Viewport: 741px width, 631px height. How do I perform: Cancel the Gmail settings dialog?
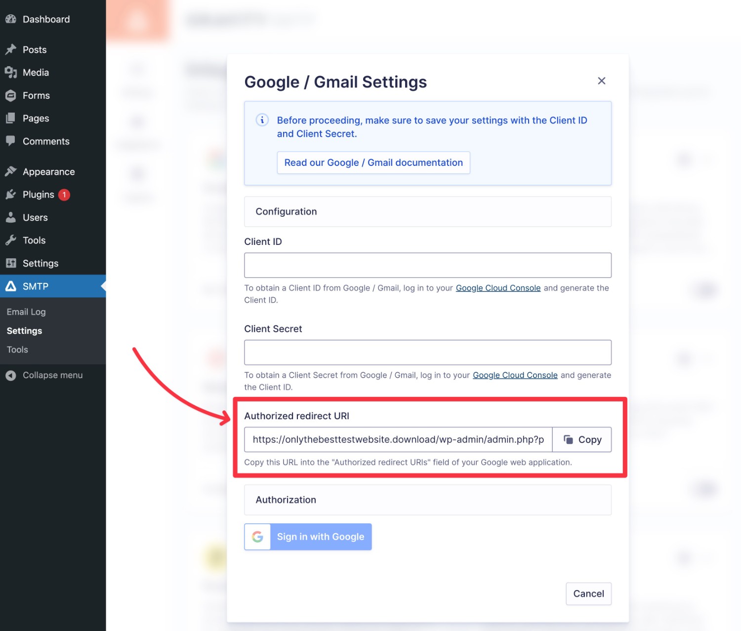(588, 593)
